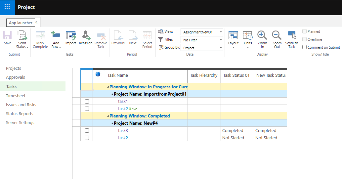Select the Completed cell under New Task Status

271,131
